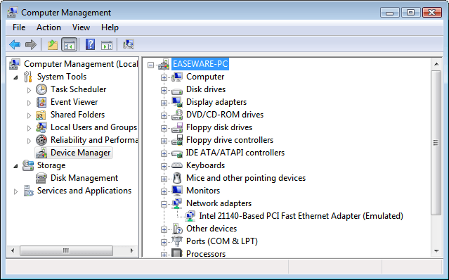Expand the Computer category
Screen dimensions: 449x280
[164, 77]
